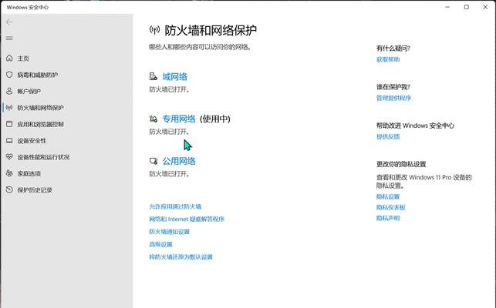The width and height of the screenshot is (496, 308).
Task: Go to 主页 in the sidebar
Action: tap(23, 59)
